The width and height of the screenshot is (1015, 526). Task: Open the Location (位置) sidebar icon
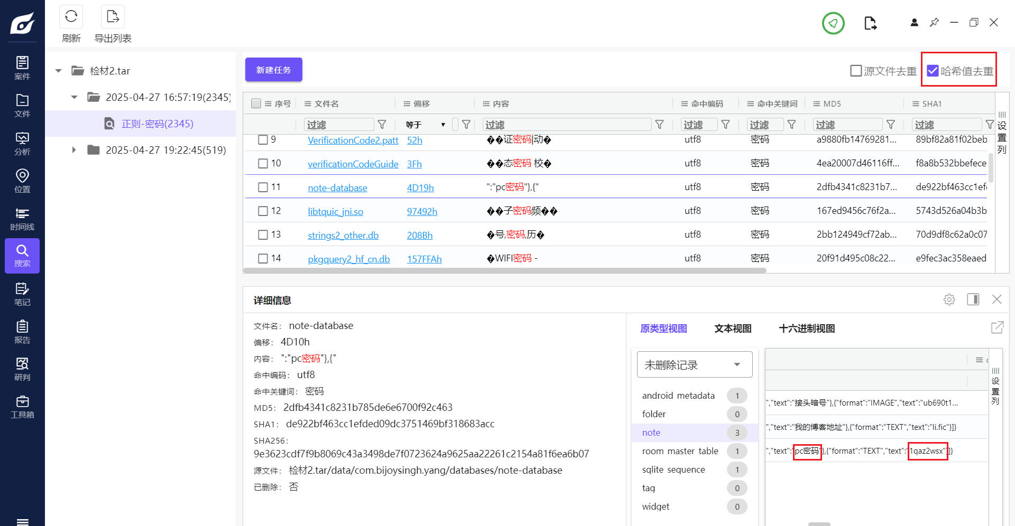[x=22, y=181]
